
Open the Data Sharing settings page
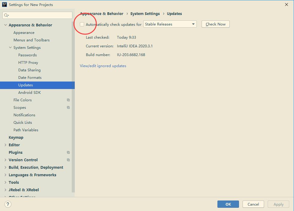(x=29, y=70)
